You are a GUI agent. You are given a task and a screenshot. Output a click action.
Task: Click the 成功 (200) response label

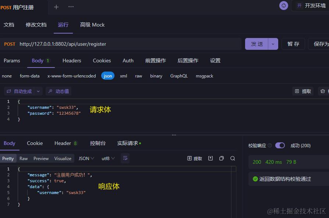(300, 145)
